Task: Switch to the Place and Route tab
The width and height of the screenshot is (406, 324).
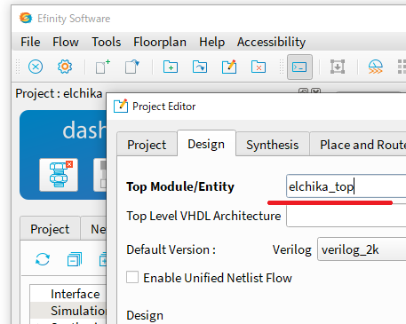Action: [x=359, y=145]
